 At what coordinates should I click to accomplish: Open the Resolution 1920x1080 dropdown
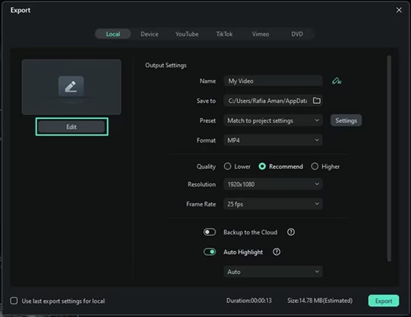(x=273, y=184)
